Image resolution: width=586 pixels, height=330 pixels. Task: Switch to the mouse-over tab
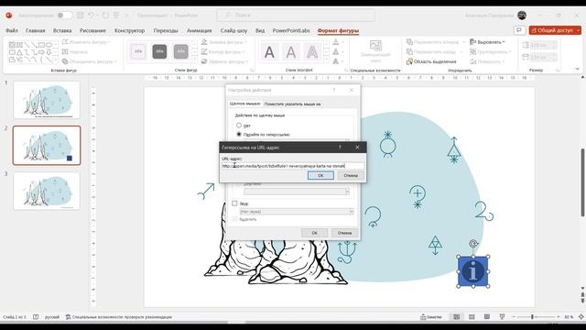tap(292, 104)
